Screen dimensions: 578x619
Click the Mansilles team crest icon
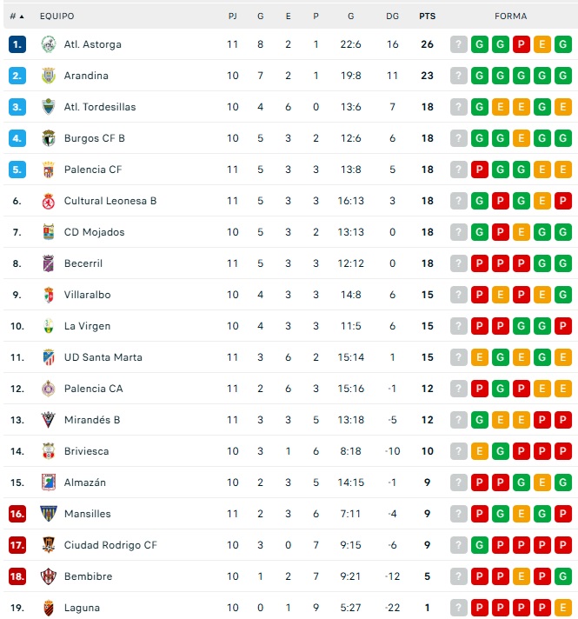pyautogui.click(x=49, y=514)
